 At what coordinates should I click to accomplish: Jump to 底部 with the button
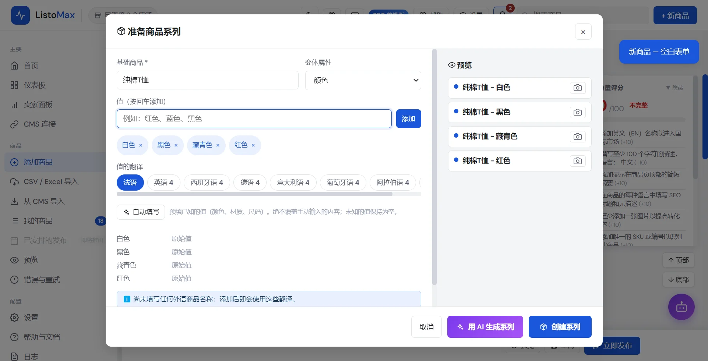679,280
